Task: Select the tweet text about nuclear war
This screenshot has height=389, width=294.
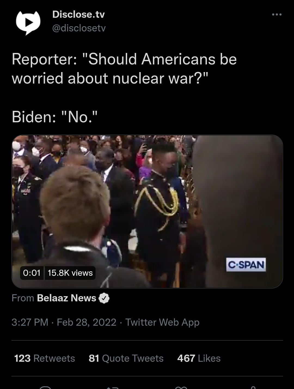Action: pos(124,68)
